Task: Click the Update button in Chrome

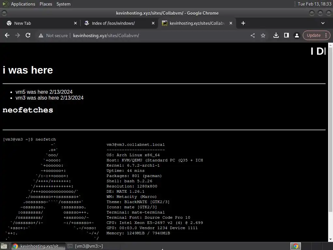Action: [313, 35]
